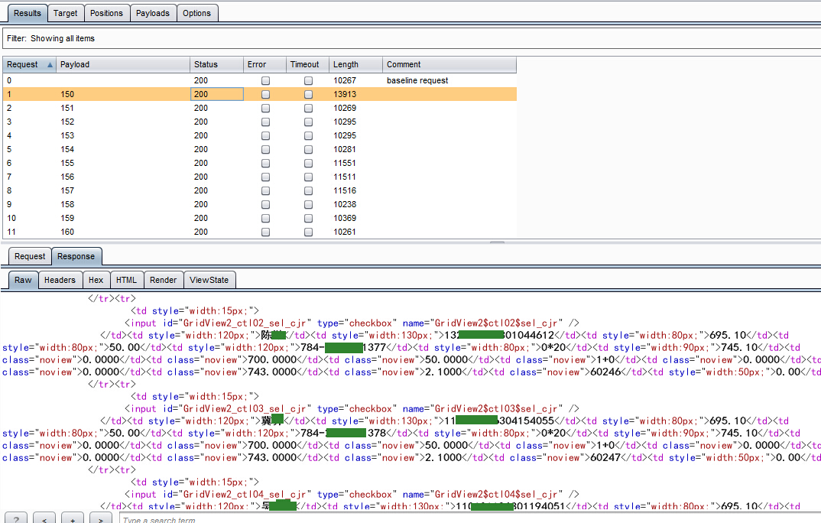
Task: Click length value 11511
Action: [x=345, y=177]
